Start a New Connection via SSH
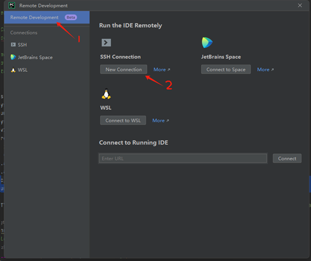 (x=124, y=69)
